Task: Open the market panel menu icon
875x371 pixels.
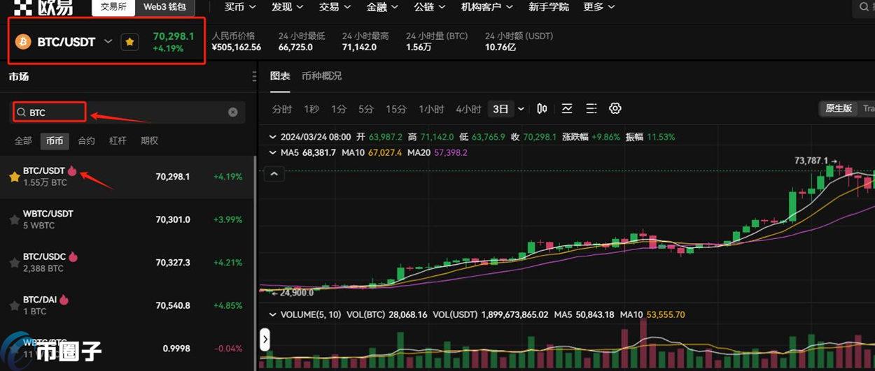Action: 253,77
